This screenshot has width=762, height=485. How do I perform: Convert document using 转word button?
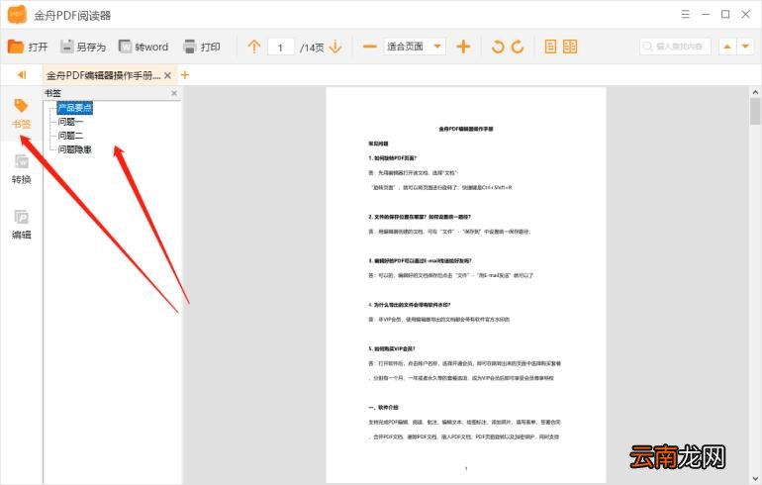[143, 47]
